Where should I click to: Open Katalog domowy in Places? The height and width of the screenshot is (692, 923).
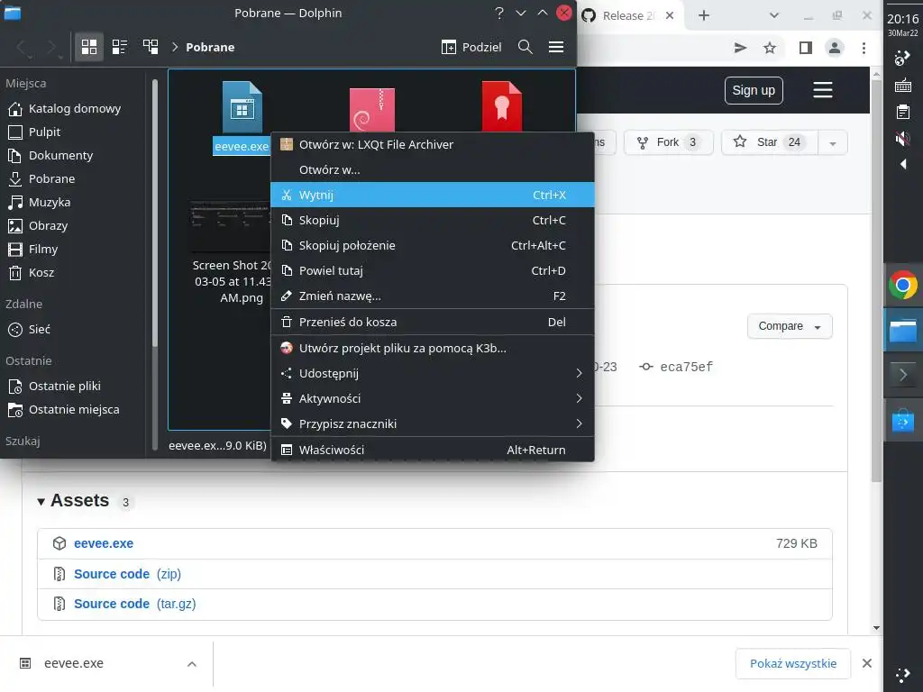tap(72, 108)
